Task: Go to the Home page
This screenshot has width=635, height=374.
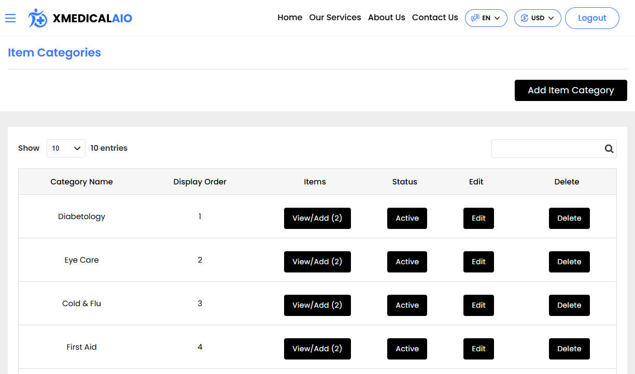Action: (x=289, y=18)
